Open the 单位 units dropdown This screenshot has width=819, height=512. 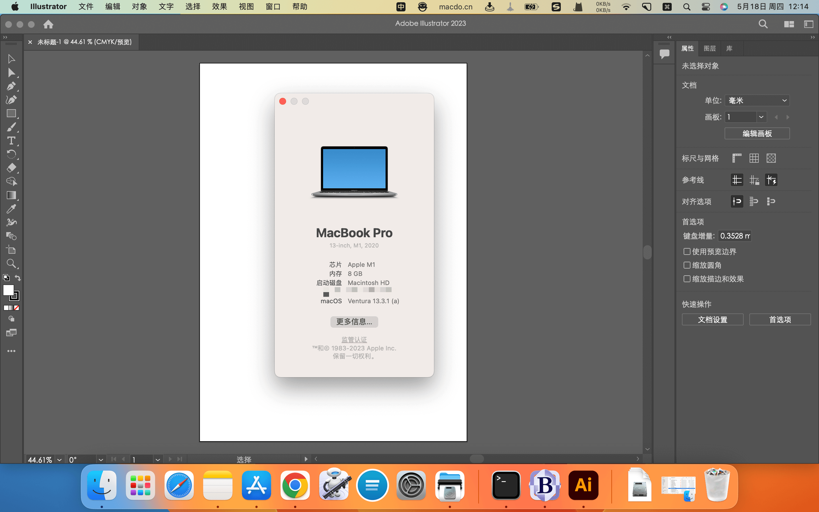tap(757, 101)
